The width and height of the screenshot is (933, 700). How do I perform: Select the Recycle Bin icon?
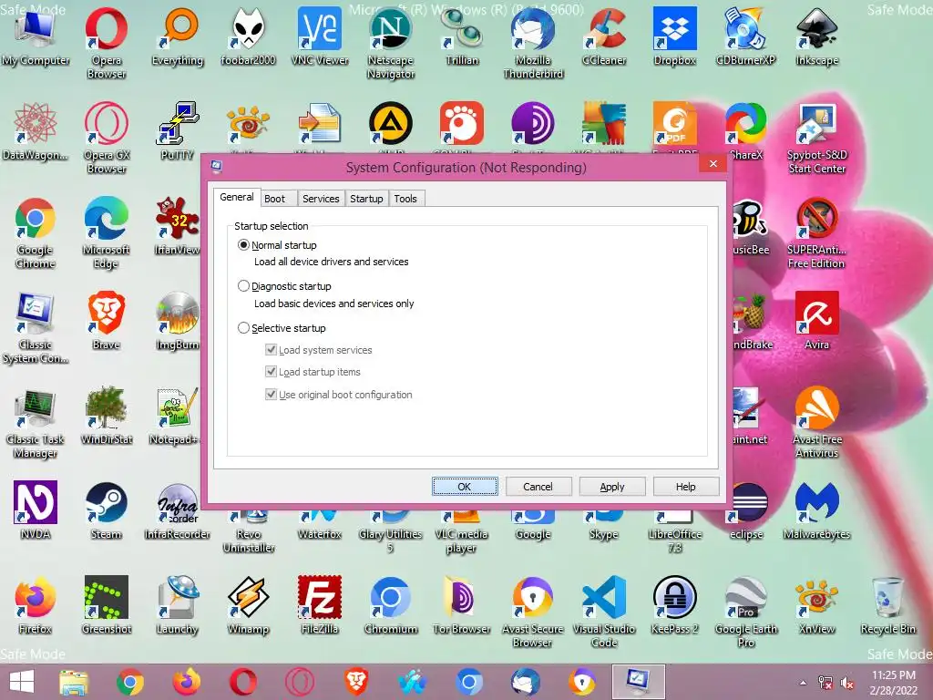point(887,604)
